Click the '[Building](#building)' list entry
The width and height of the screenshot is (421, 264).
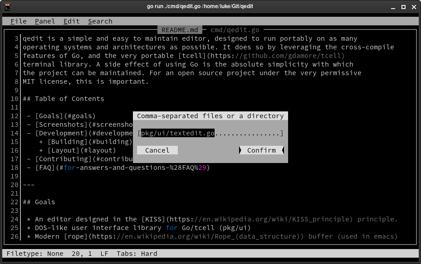pos(90,142)
